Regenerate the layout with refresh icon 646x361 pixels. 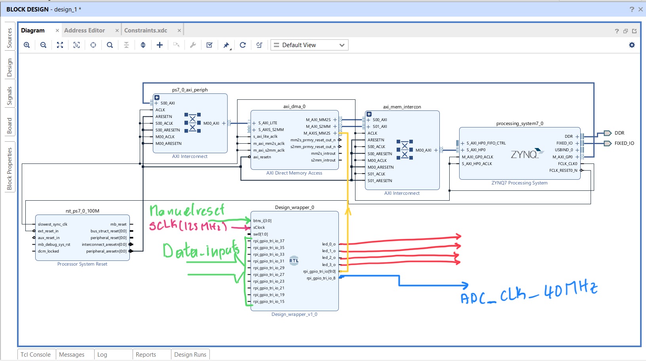tap(243, 45)
